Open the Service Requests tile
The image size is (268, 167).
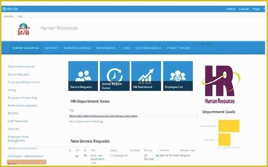coord(83,76)
